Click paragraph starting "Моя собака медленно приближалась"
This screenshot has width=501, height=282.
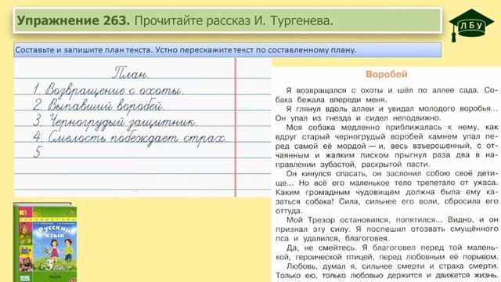(387, 146)
